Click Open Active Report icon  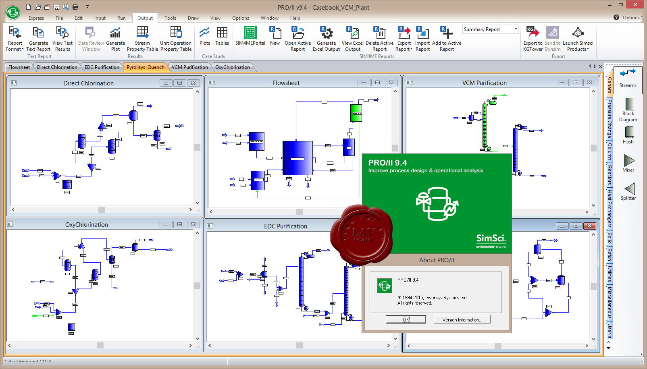pyautogui.click(x=297, y=39)
